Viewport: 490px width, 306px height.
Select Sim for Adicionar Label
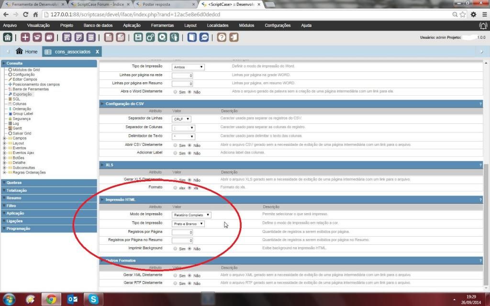pos(175,153)
